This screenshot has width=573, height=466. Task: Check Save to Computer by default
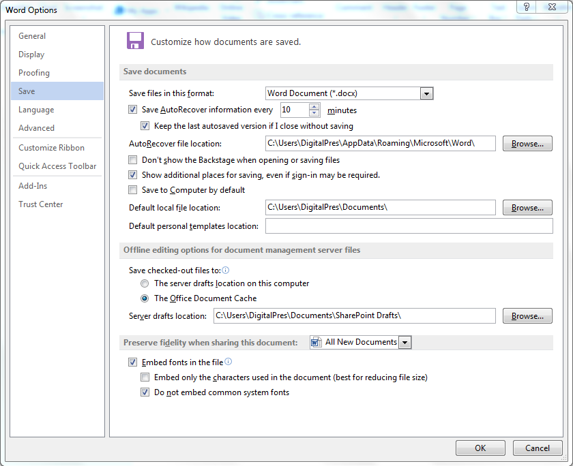133,190
